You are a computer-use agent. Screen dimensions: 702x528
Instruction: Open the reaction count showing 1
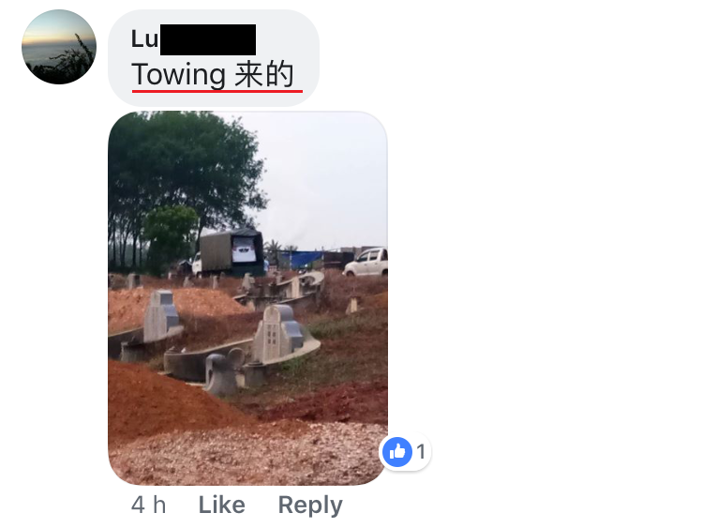tap(421, 451)
